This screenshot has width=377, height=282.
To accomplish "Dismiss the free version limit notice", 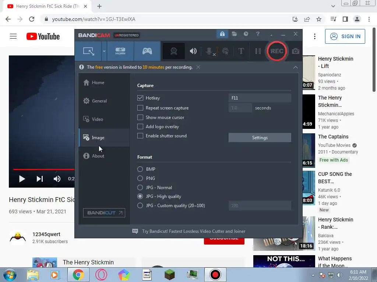I will pyautogui.click(x=198, y=67).
